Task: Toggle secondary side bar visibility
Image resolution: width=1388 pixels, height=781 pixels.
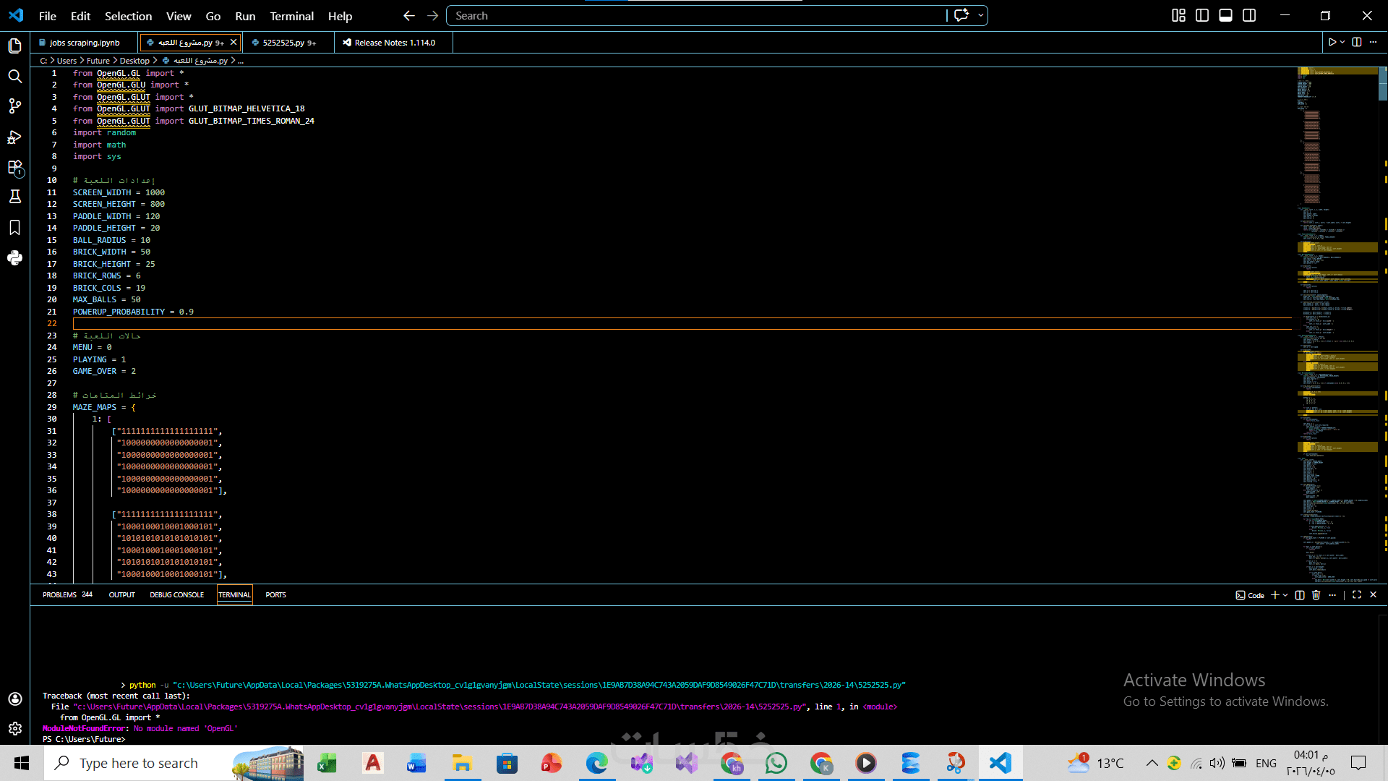Action: pos(1249,15)
